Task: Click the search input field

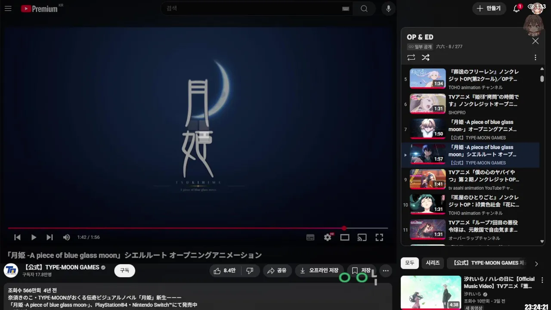Action: [x=256, y=9]
